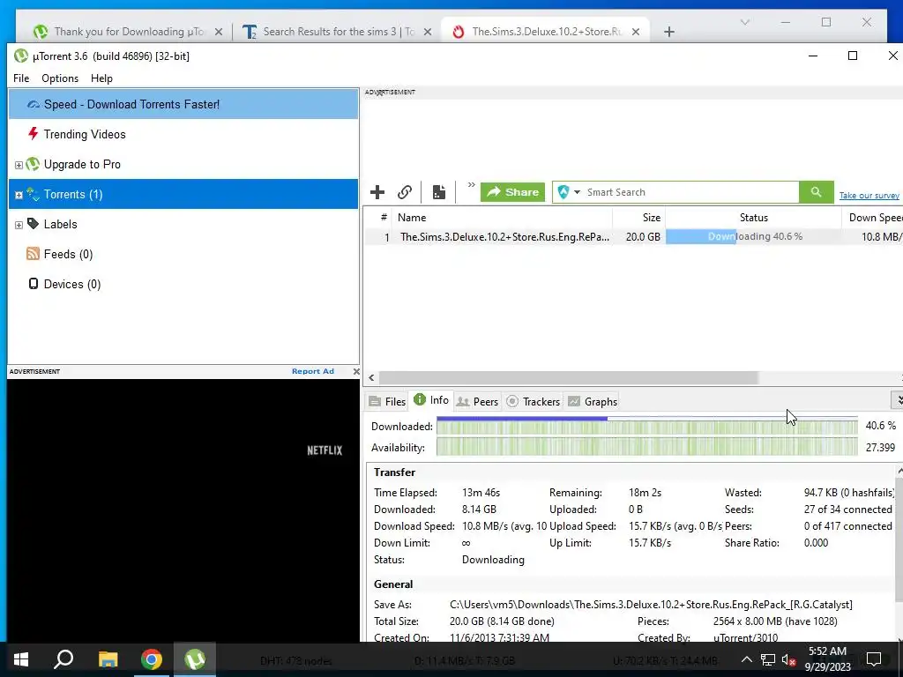Image resolution: width=903 pixels, height=677 pixels.
Task: Click the muted volume tray icon
Action: pyautogui.click(x=789, y=659)
